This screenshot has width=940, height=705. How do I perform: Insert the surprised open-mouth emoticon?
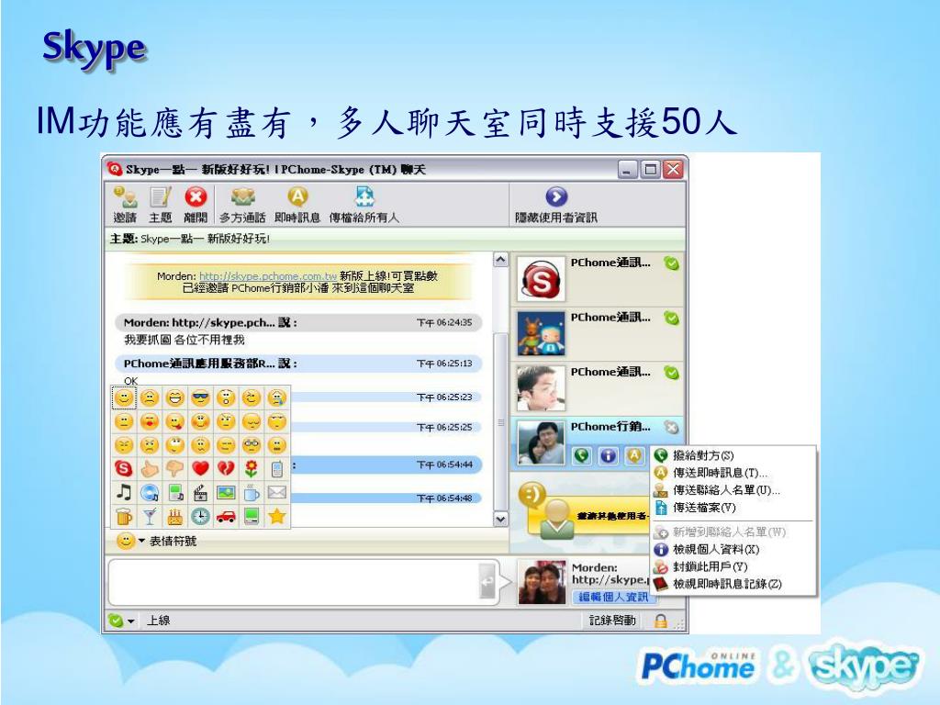click(226, 397)
